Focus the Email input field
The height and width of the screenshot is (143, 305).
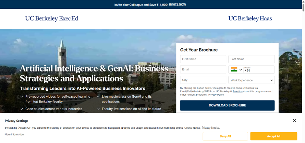click(x=203, y=70)
